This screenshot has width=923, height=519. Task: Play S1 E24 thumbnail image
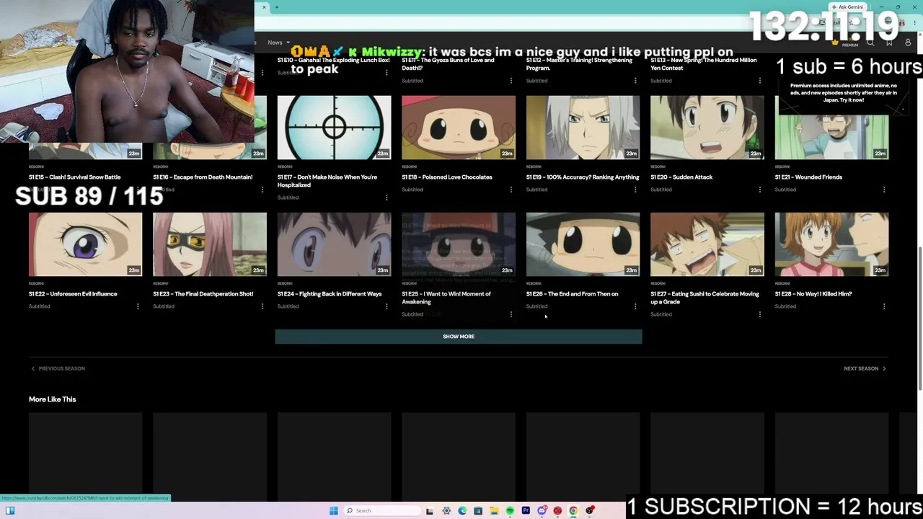click(x=335, y=244)
